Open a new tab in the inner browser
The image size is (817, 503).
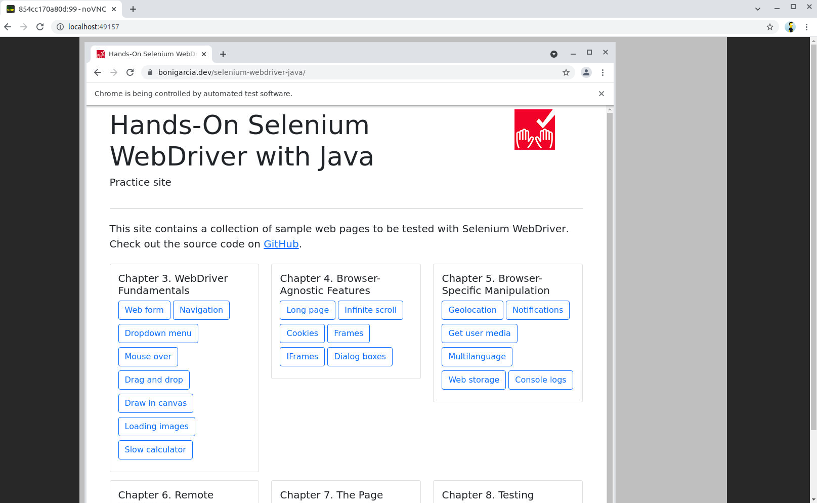(223, 54)
